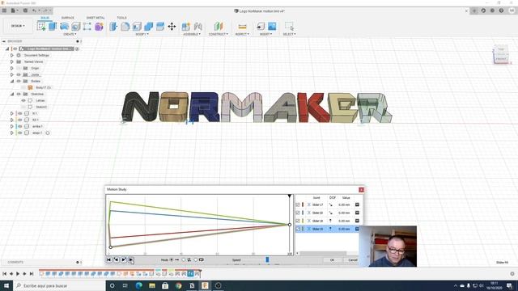Open the CONSTRUCT dropdown menu
Viewport: 518px width, 291px height.
tap(218, 34)
